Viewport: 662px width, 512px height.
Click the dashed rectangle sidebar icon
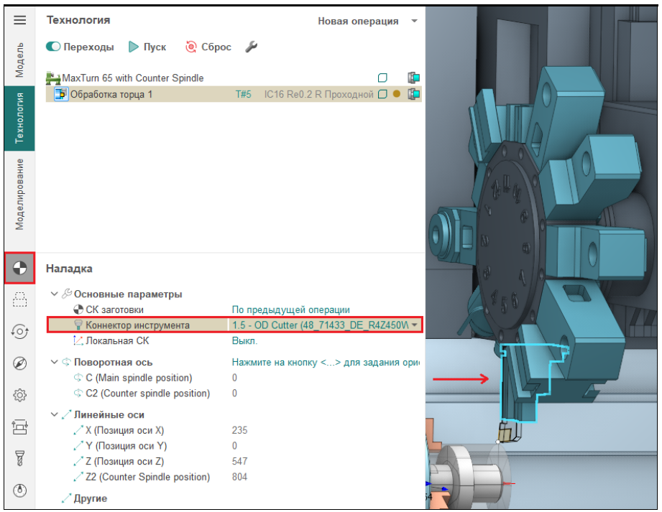(x=19, y=299)
